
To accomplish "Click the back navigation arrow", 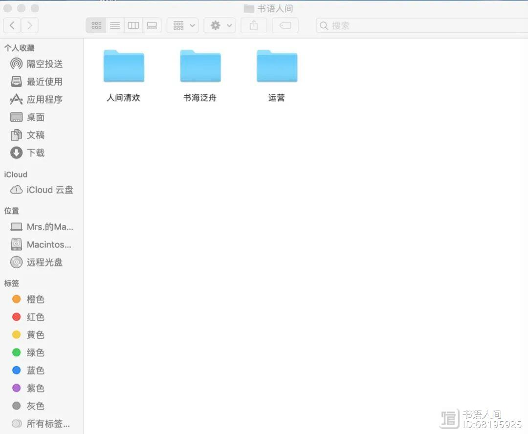I will coord(12,25).
